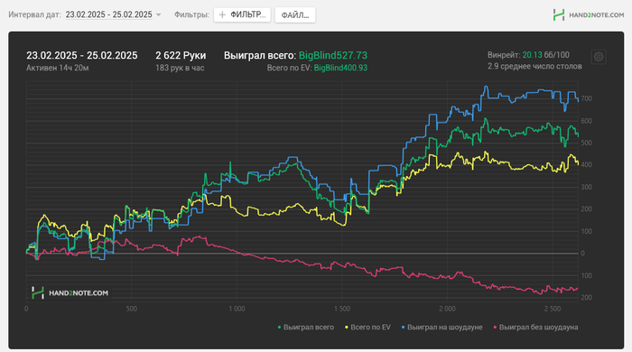The image size is (632, 352).
Task: Click the 2 622 Руки hand count
Action: point(181,55)
